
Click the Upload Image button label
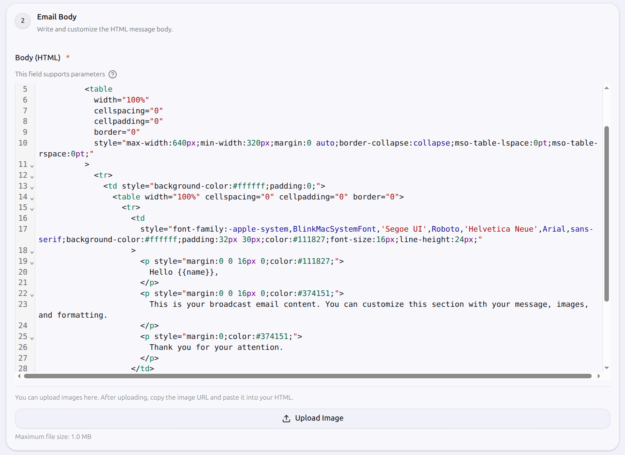(x=319, y=418)
